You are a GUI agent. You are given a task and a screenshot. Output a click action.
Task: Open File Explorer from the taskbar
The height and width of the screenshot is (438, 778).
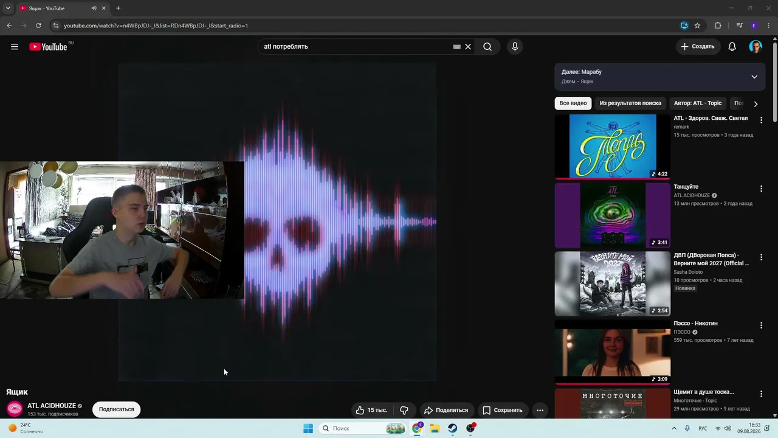[435, 428]
